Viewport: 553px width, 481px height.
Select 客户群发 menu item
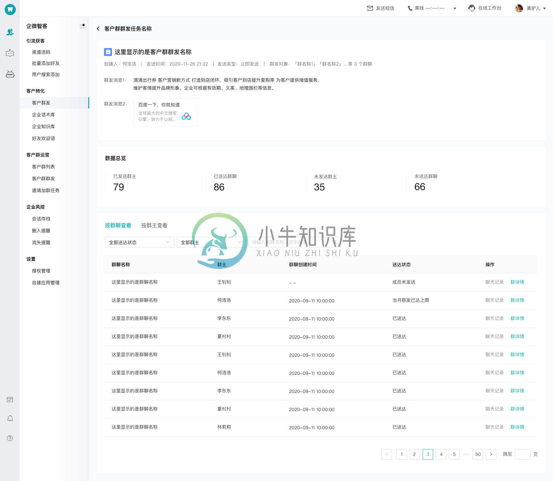(x=54, y=103)
